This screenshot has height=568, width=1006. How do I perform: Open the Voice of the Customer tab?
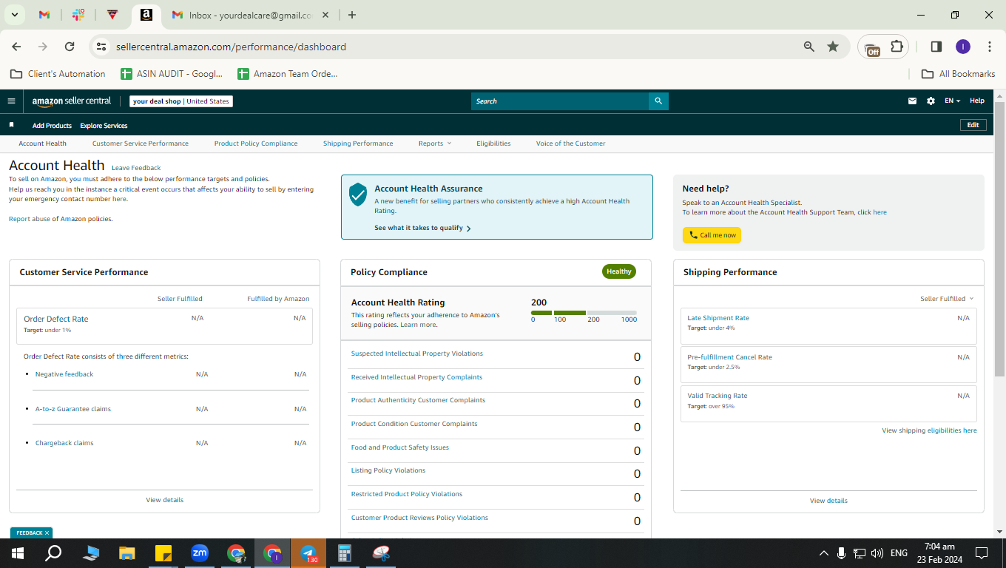point(571,143)
